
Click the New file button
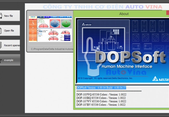click(x=10, y=16)
